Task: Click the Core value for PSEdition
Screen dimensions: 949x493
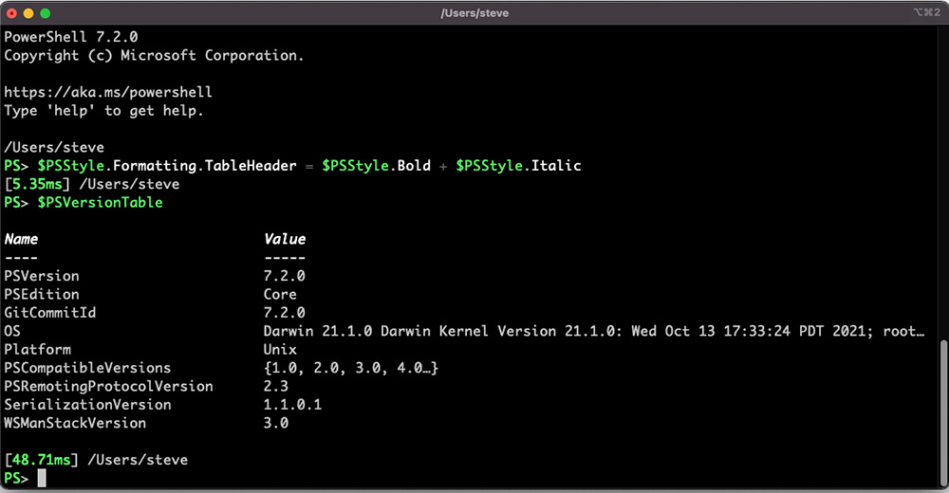Action: coord(280,294)
